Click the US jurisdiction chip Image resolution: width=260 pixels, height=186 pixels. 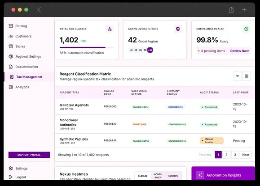[x=131, y=50]
